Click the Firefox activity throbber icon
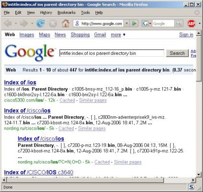The image size is (203, 192). coord(197,12)
